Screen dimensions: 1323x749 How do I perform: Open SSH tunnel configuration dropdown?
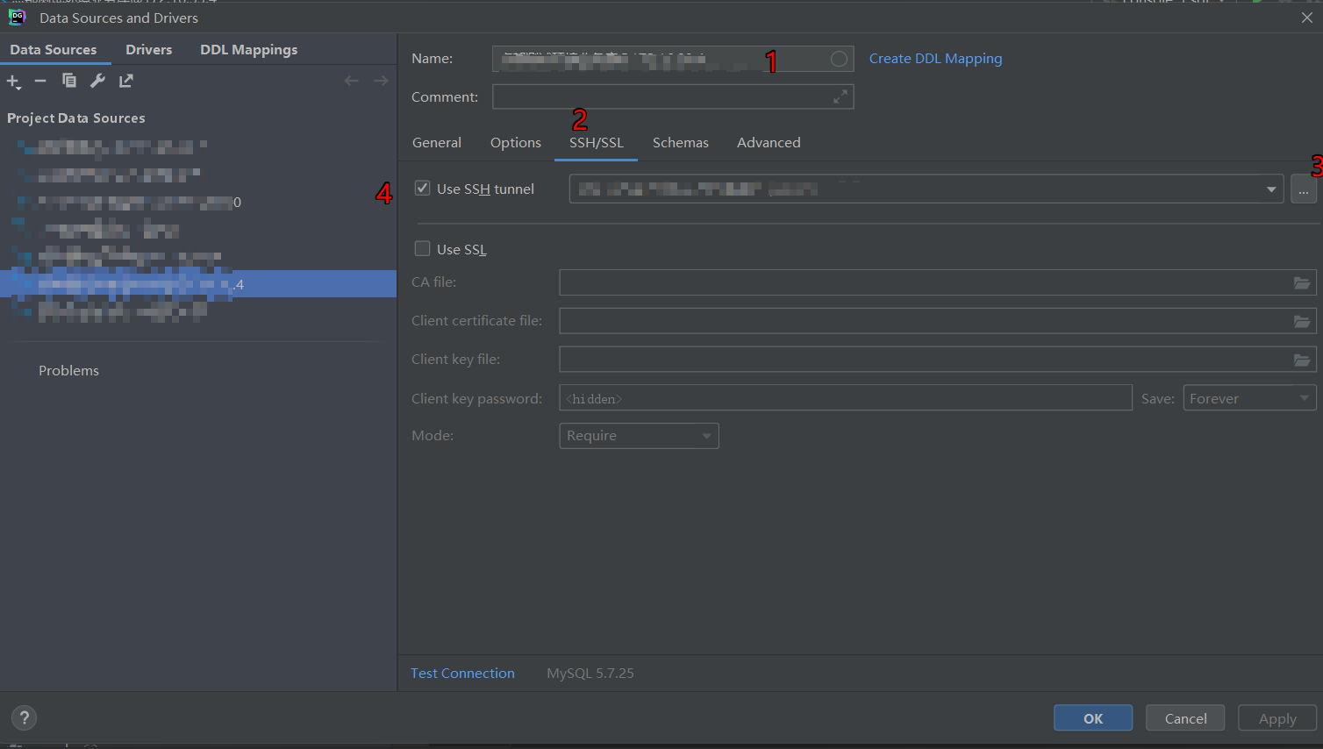(x=1271, y=189)
